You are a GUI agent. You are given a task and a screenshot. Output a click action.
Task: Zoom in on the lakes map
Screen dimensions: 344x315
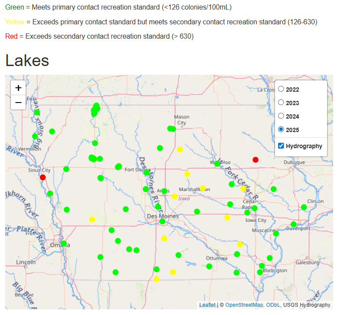18,88
